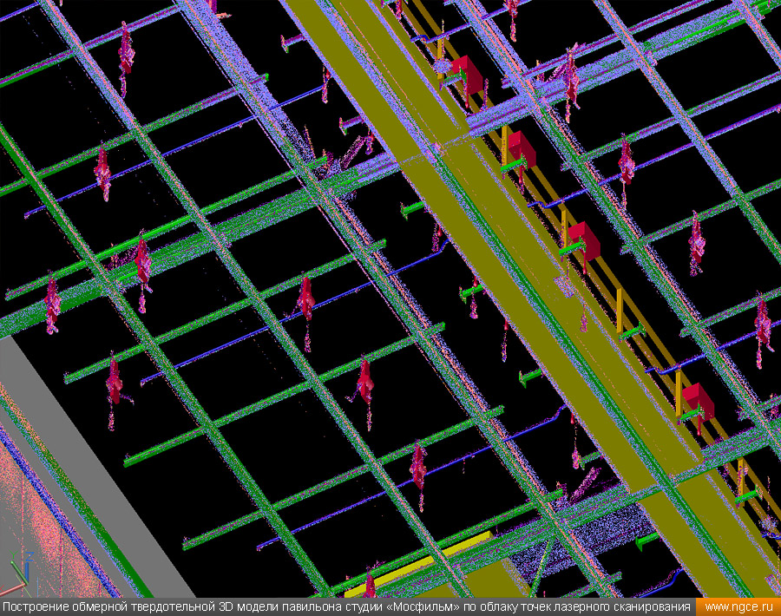The image size is (781, 616).
Task: Select the second red box from top
Action: point(522,147)
